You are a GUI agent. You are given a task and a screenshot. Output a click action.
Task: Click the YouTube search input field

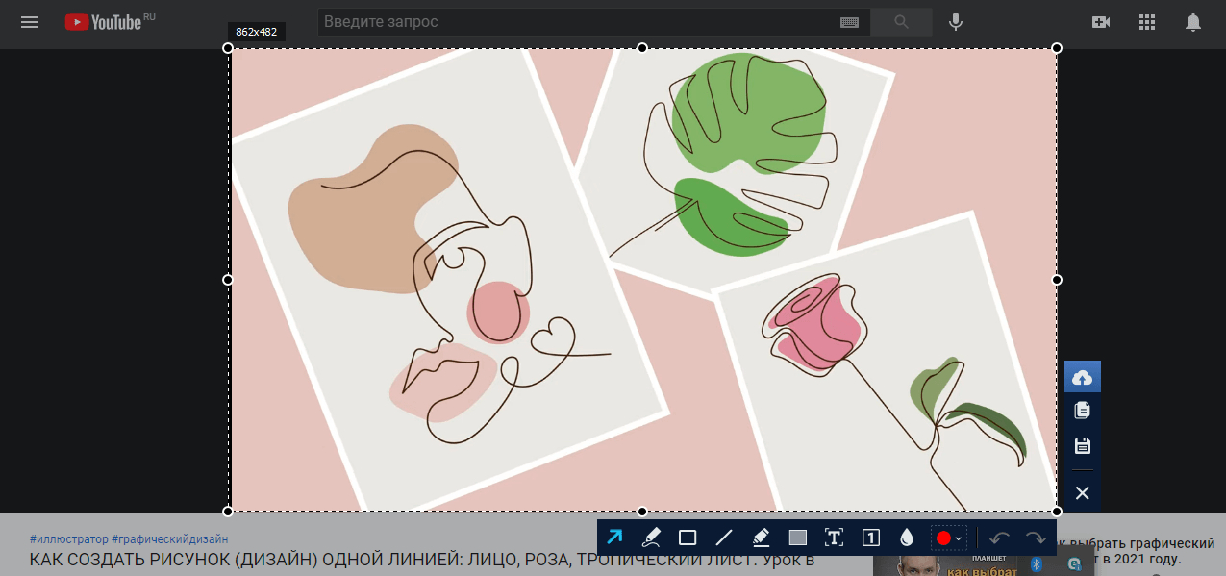(x=577, y=22)
